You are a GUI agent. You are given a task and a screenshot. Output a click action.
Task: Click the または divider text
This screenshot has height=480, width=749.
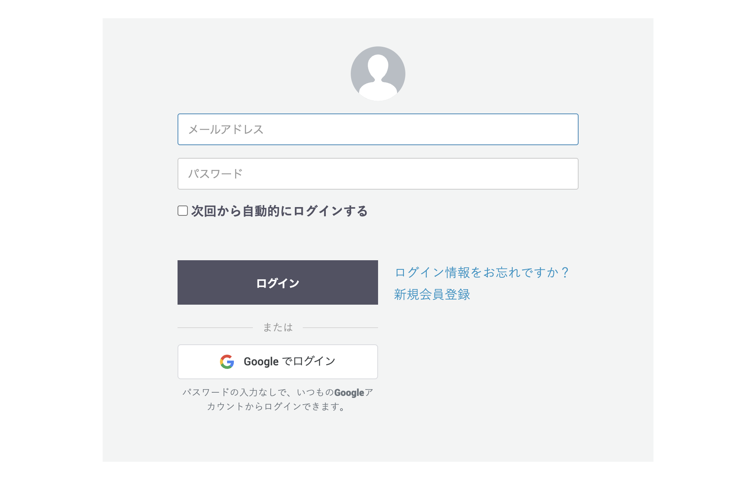click(278, 327)
